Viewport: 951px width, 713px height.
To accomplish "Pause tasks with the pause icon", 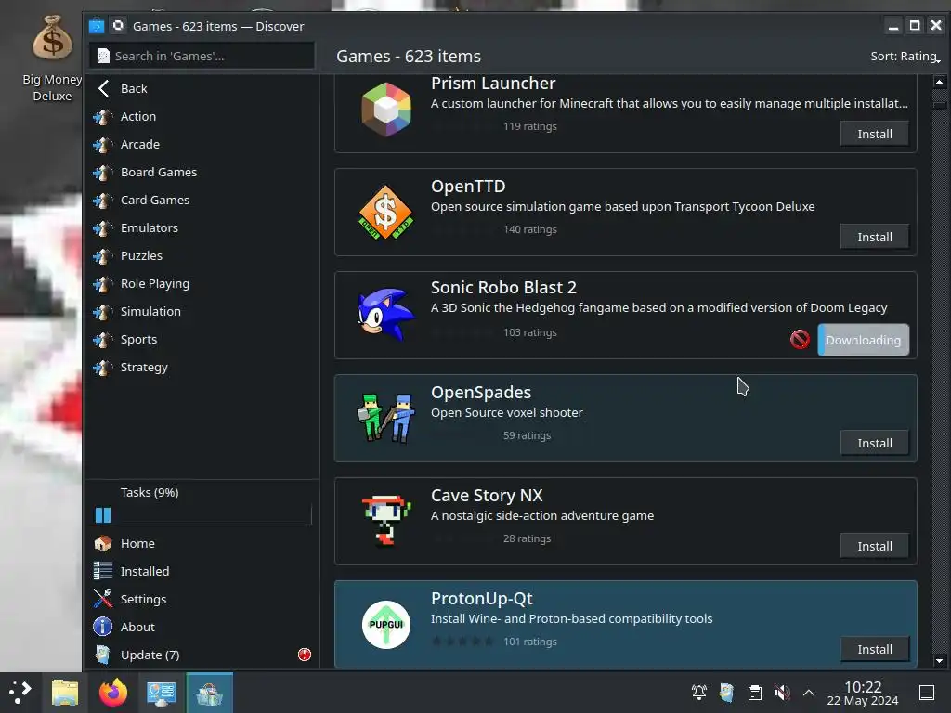I will click(x=103, y=515).
